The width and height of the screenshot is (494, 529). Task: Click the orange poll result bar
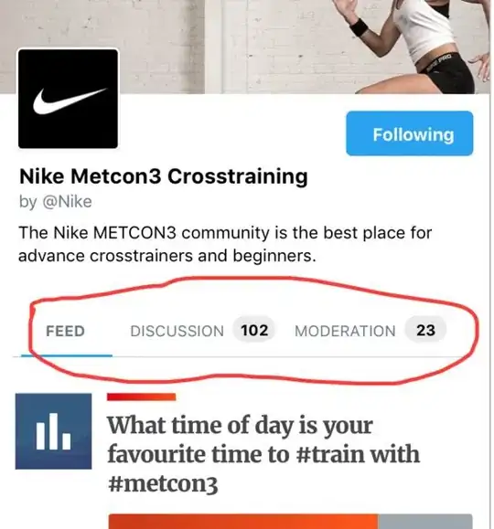(x=243, y=522)
